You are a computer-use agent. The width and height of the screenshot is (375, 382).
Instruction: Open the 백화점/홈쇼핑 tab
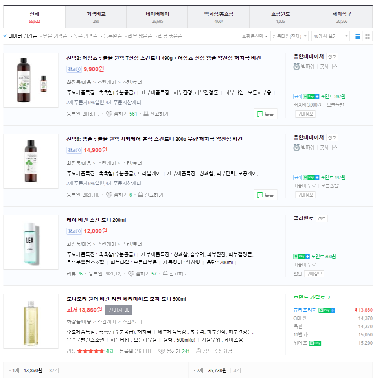[x=219, y=17]
